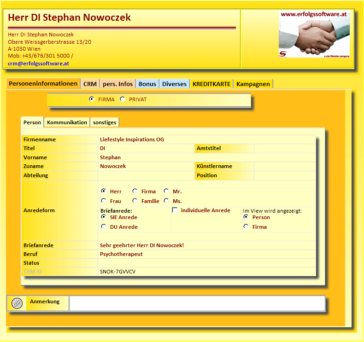The image size is (364, 342).
Task: Open the sonstiges sub-tab
Action: [x=104, y=122]
